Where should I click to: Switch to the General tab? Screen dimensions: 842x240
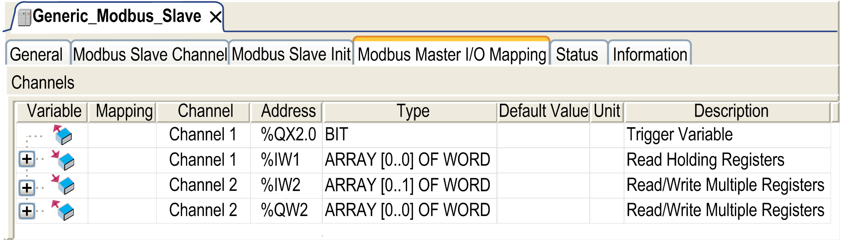coord(37,55)
